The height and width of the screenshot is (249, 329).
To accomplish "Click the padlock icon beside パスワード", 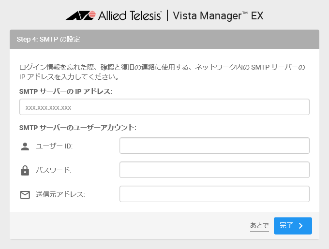I will (x=25, y=170).
